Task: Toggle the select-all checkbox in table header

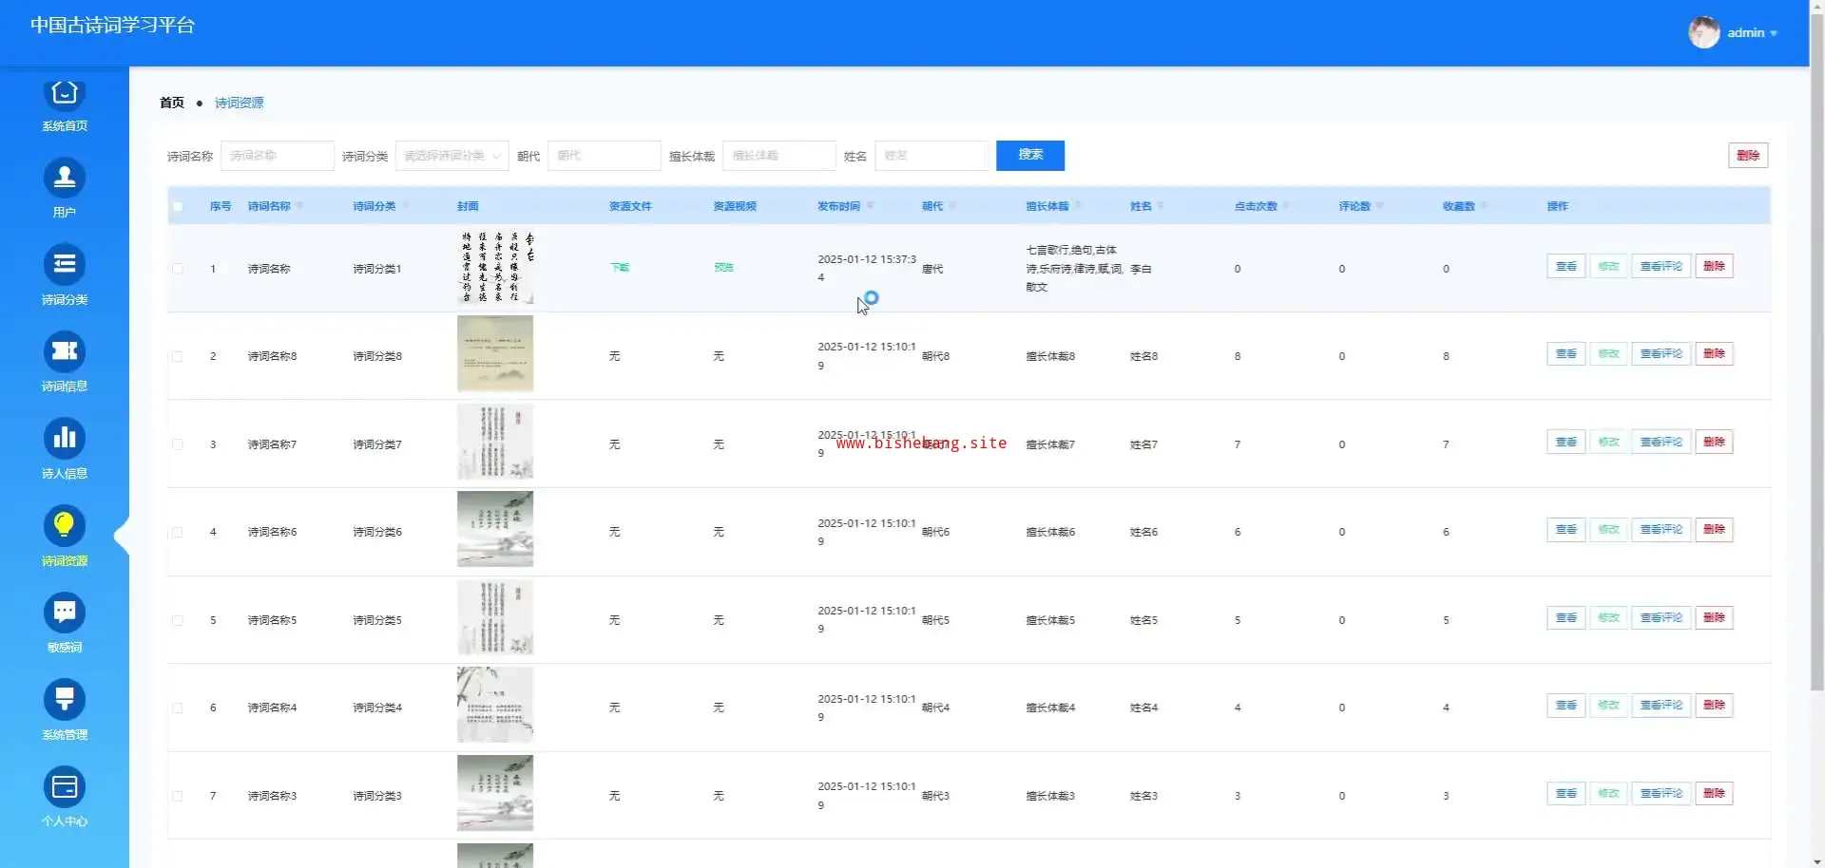Action: click(178, 206)
